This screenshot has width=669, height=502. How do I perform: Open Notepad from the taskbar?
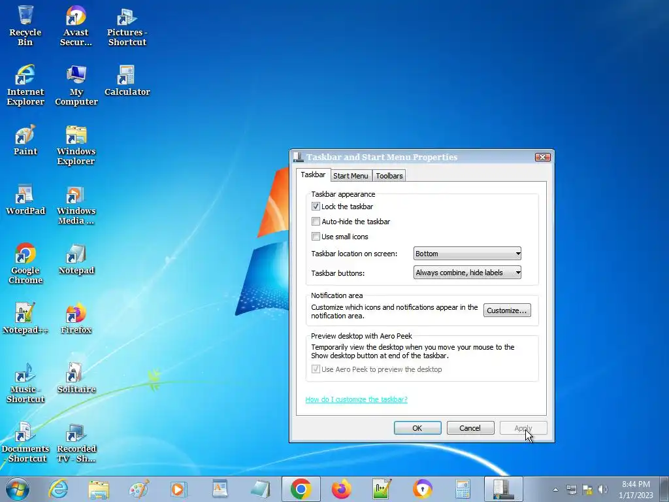[260, 489]
